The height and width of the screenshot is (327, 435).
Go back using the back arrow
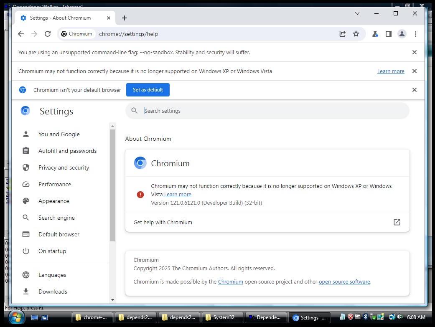coord(21,34)
